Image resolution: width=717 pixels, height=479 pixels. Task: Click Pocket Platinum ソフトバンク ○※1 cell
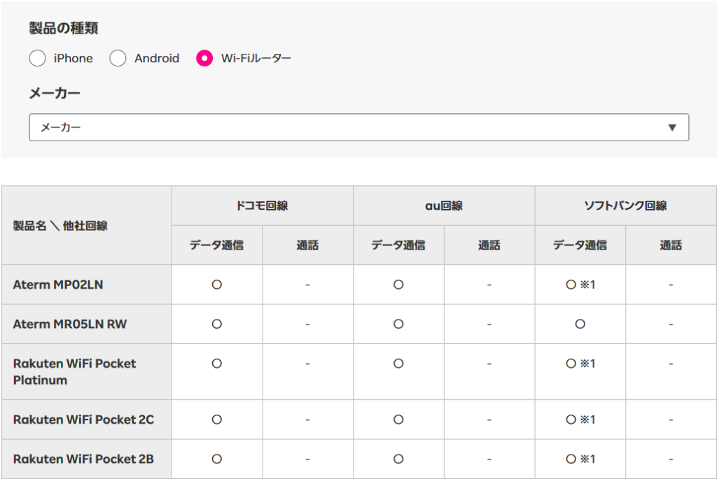(580, 372)
